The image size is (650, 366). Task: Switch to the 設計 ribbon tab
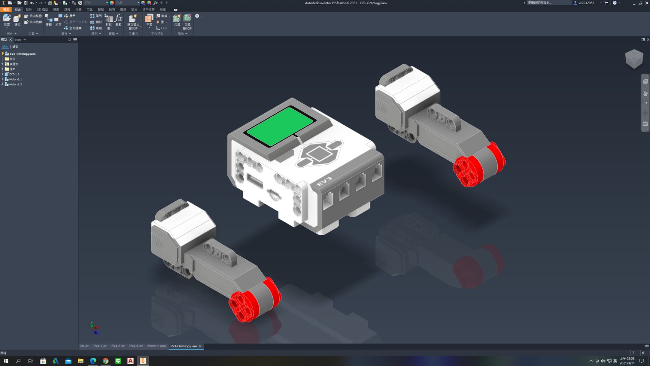tap(29, 10)
